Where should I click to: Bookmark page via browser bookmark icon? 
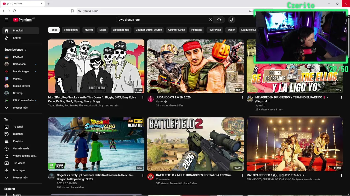coord(72,11)
